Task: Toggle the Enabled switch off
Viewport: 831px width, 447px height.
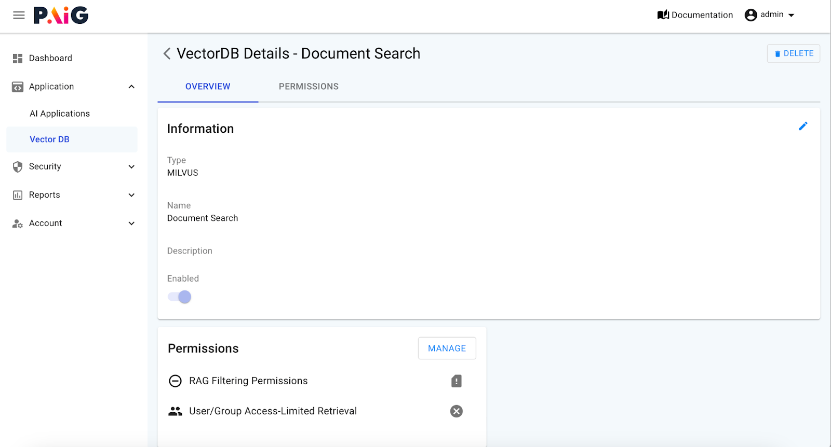Action: point(180,297)
